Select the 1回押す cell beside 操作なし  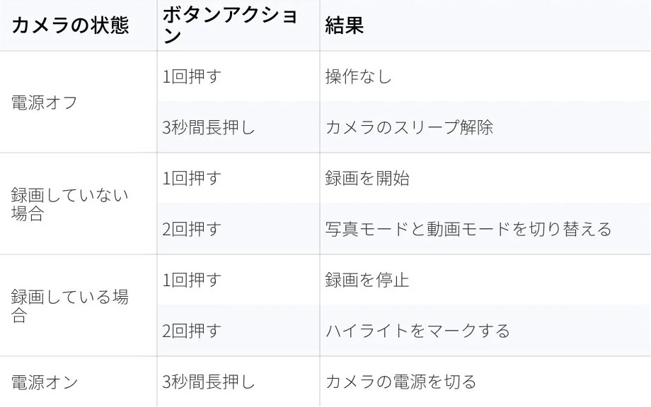click(192, 77)
